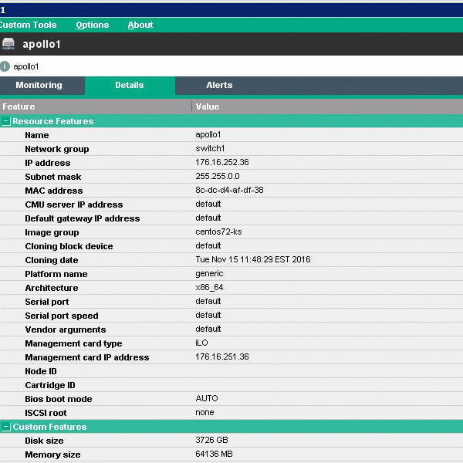463x463 pixels.
Task: Select the Details tab
Action: (130, 86)
